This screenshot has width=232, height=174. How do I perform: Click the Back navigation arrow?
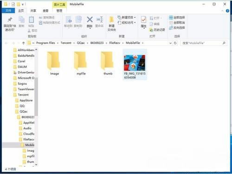pos(6,43)
